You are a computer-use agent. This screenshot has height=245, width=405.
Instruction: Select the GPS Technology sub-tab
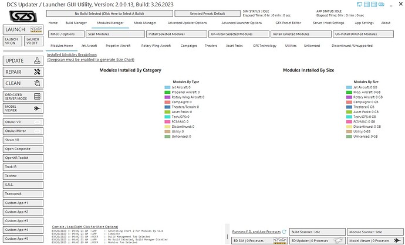click(x=265, y=46)
